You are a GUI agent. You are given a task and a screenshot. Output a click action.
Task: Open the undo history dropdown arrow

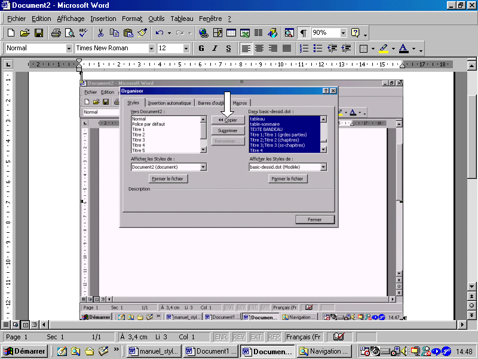pos(169,33)
